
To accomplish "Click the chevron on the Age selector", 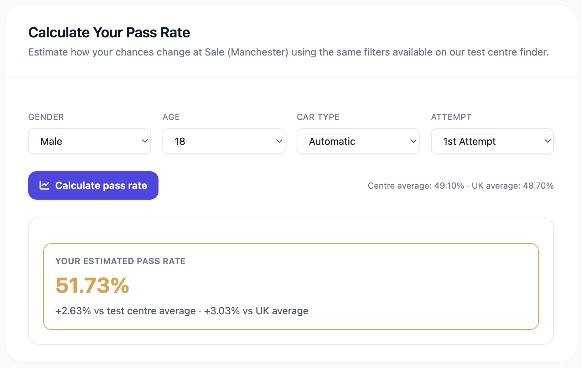I will (x=279, y=141).
